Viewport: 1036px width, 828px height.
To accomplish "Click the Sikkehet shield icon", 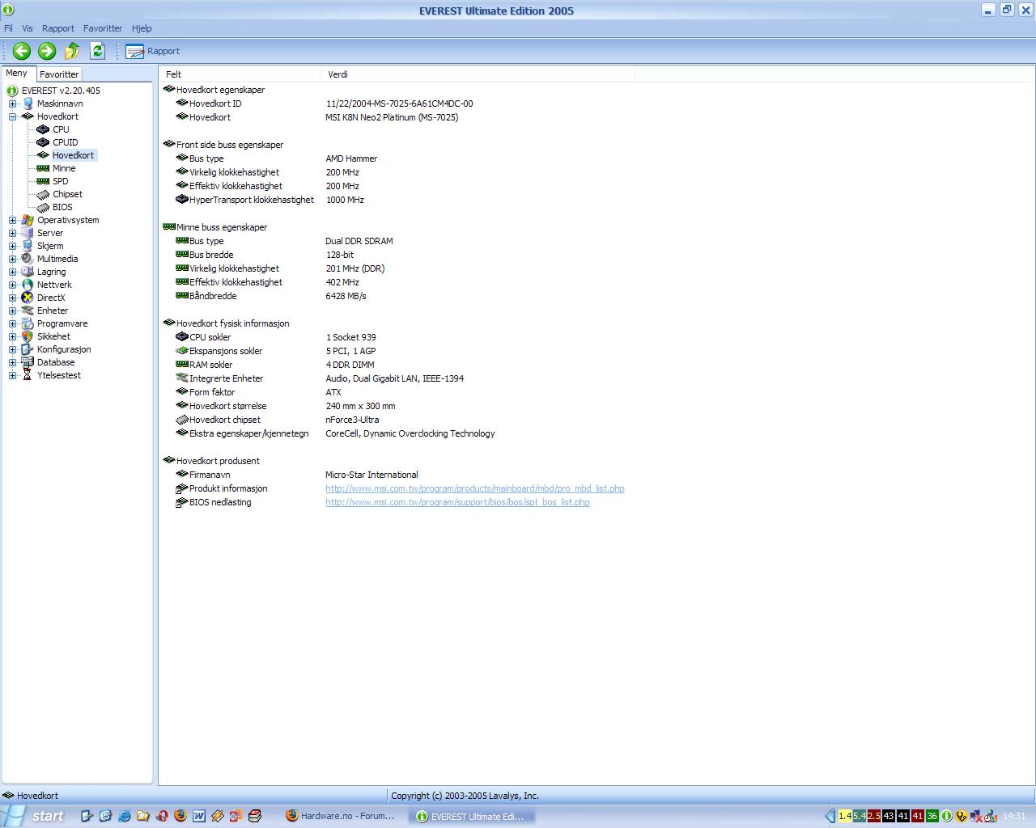I will [x=28, y=336].
